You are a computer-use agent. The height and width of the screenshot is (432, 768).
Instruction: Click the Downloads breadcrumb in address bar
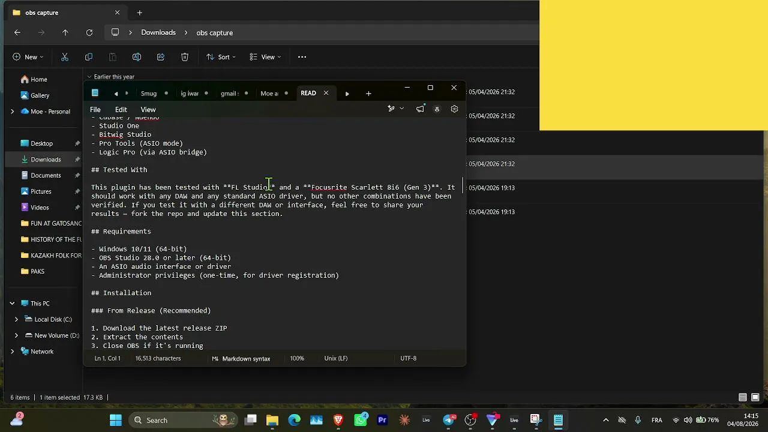pyautogui.click(x=158, y=32)
